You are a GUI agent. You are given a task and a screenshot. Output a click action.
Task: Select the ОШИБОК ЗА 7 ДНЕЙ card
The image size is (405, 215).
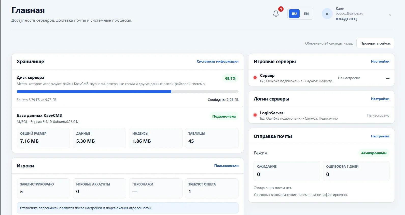click(x=356, y=171)
